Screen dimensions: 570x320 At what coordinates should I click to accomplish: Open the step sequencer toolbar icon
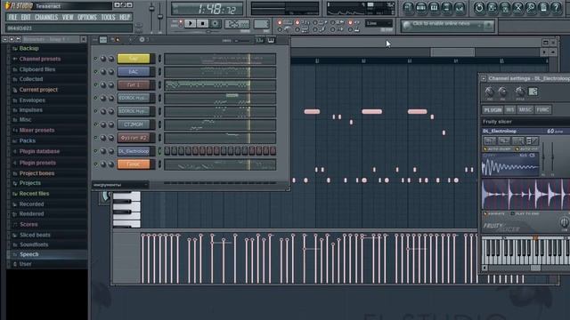pyautogui.click(x=421, y=8)
